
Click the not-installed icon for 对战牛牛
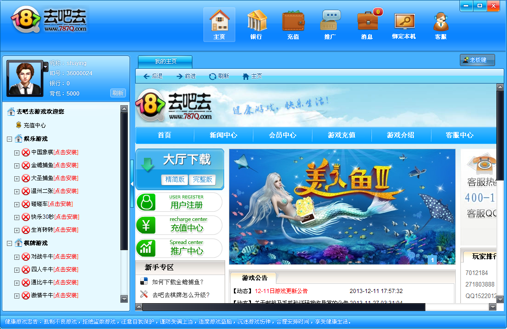click(26, 257)
